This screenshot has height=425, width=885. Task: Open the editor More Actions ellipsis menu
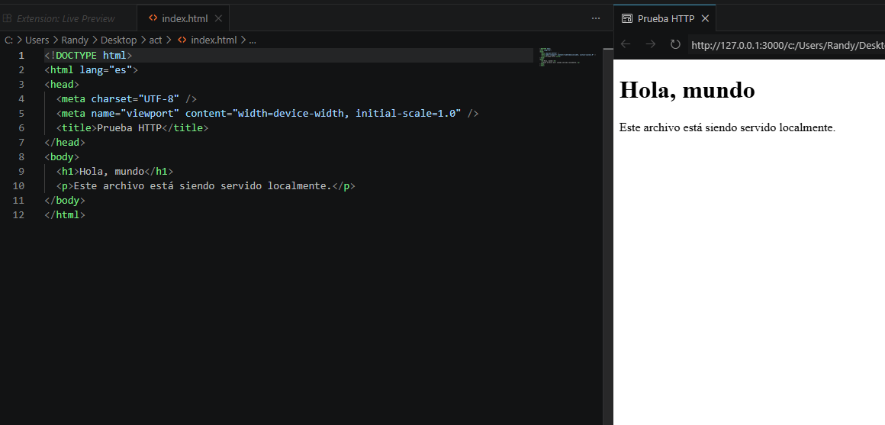[x=596, y=18]
